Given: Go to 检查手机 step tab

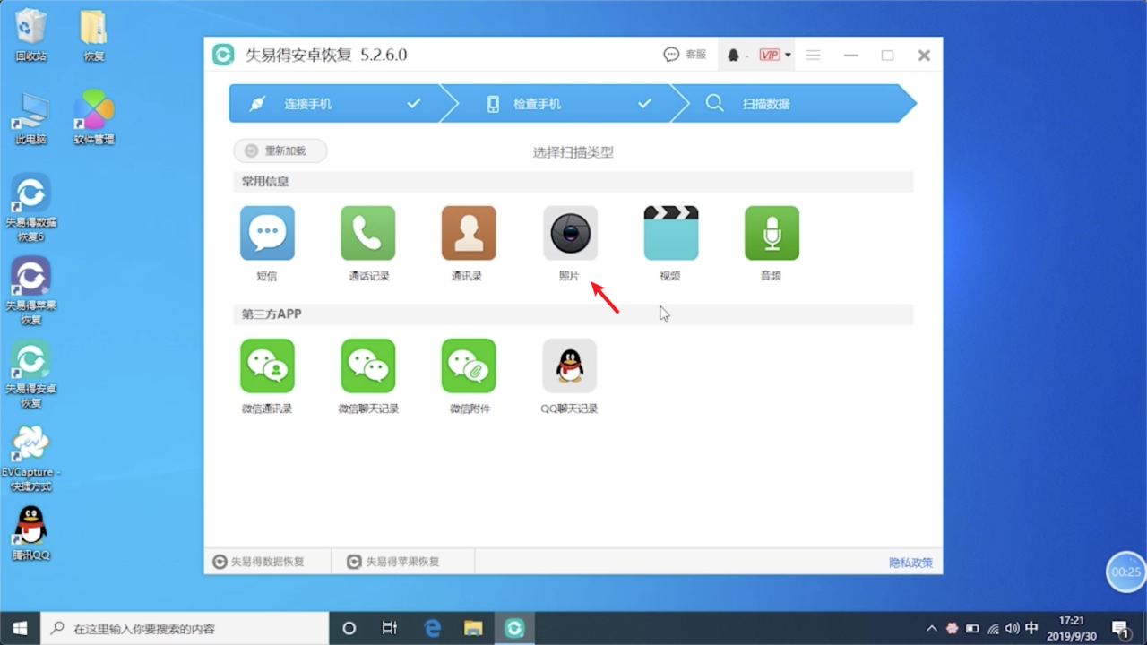Looking at the screenshot, I should coord(565,104).
